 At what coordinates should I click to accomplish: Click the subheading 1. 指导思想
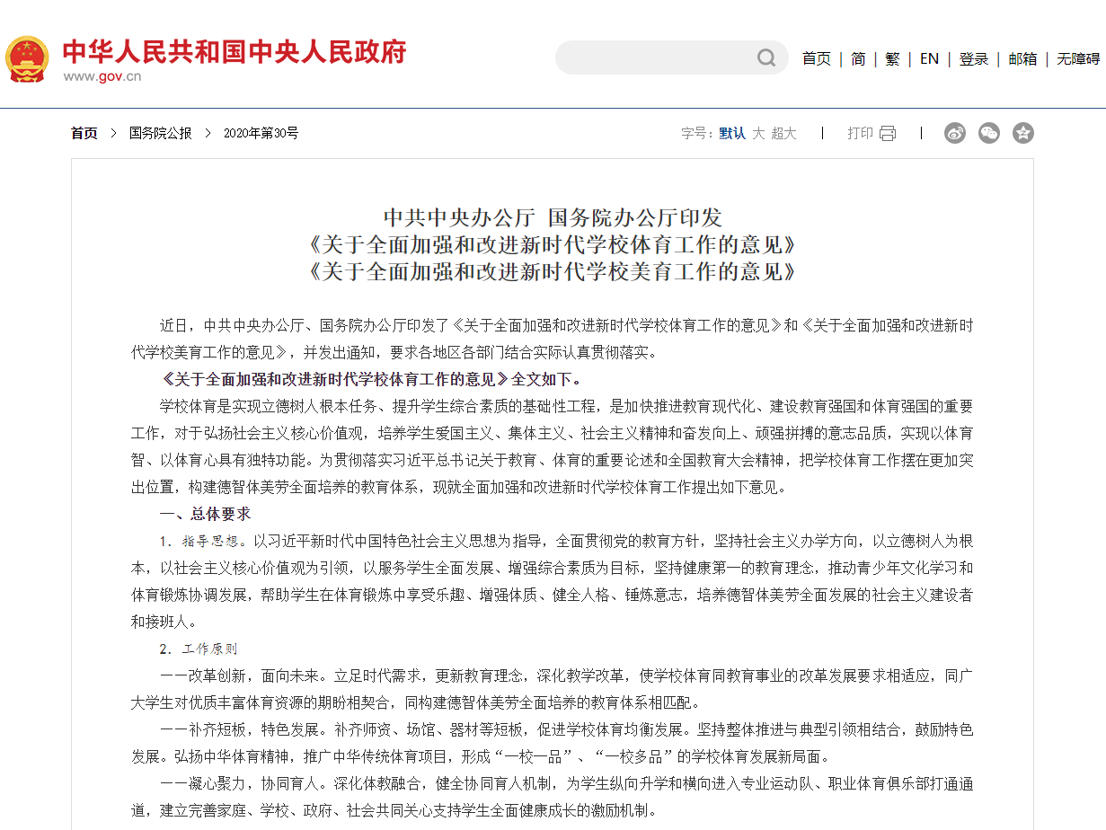tap(202, 541)
